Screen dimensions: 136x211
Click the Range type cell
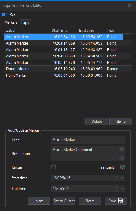114,69
